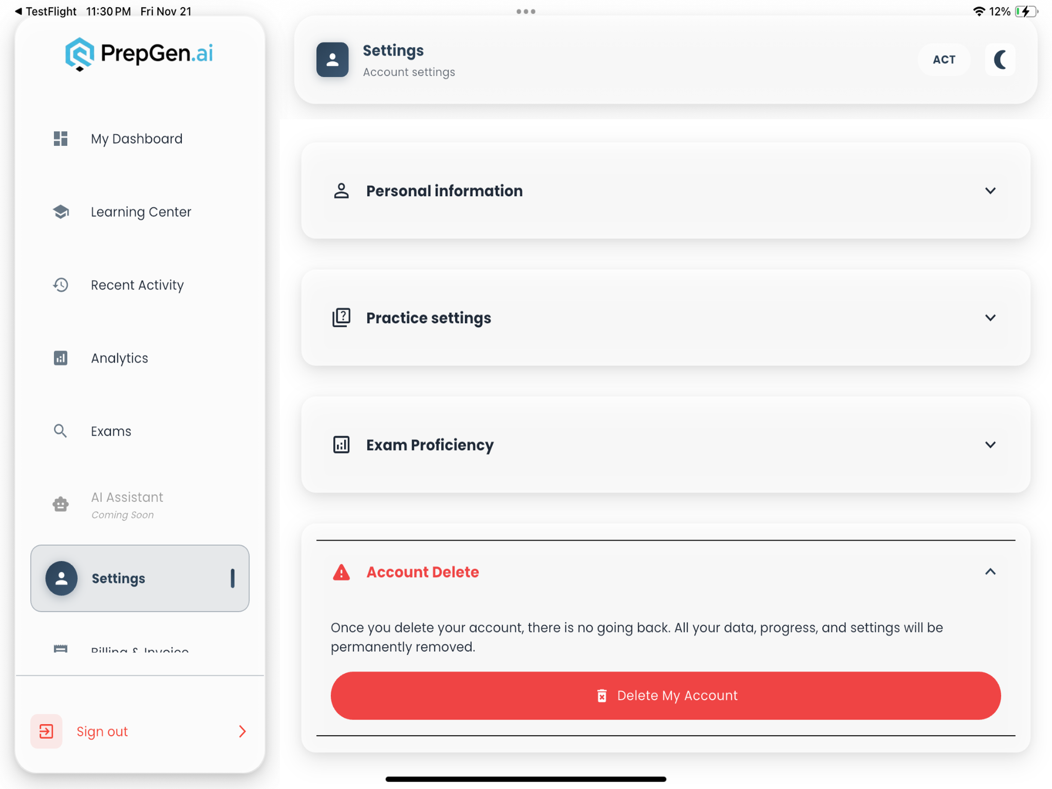
Task: Click the Settings header profile icon
Action: click(333, 60)
